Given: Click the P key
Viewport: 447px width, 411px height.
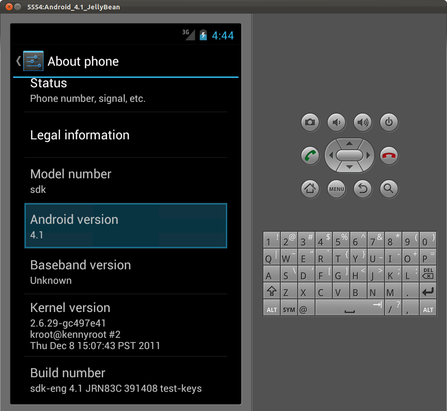Looking at the screenshot, I should (428, 257).
